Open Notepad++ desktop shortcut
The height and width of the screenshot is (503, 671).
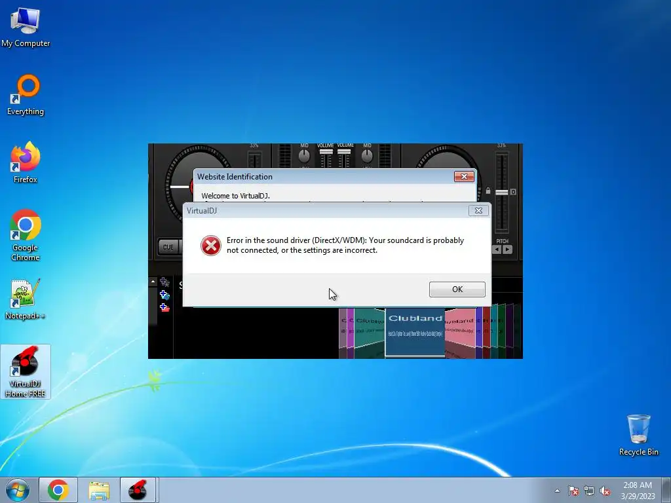click(x=26, y=299)
